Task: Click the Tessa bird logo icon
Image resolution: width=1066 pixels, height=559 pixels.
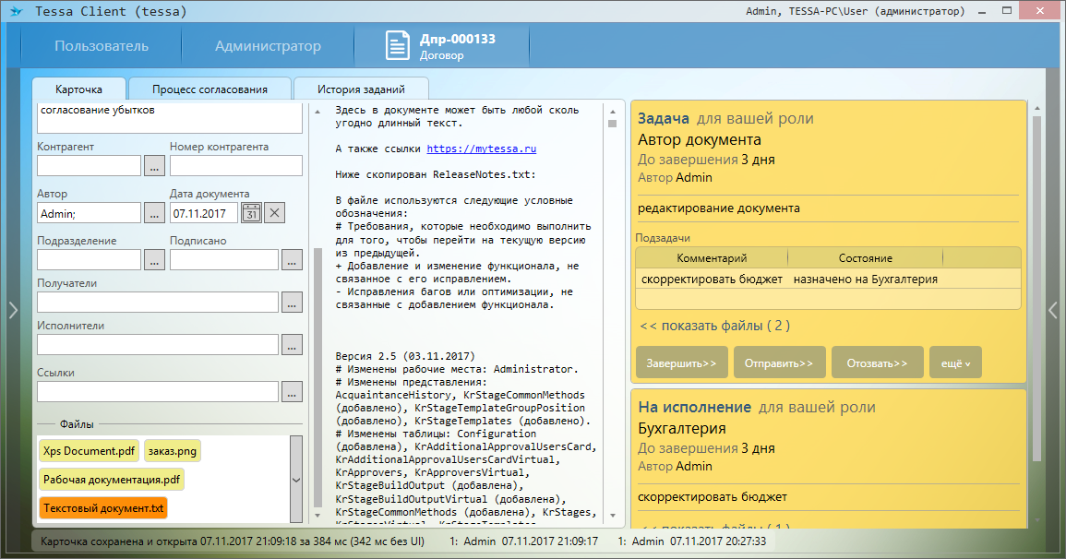Action: pos(17,11)
